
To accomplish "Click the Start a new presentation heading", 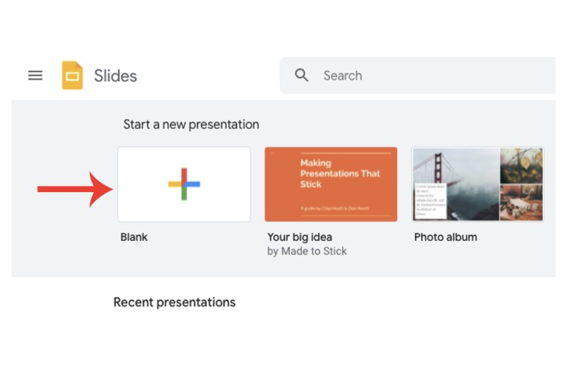I will 191,124.
